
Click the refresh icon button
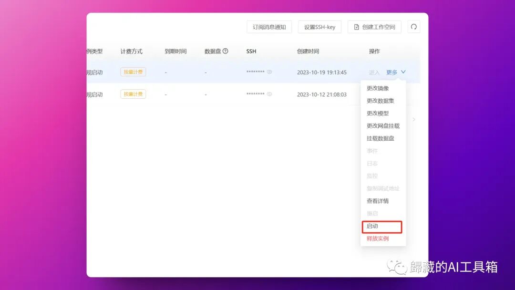(x=414, y=27)
